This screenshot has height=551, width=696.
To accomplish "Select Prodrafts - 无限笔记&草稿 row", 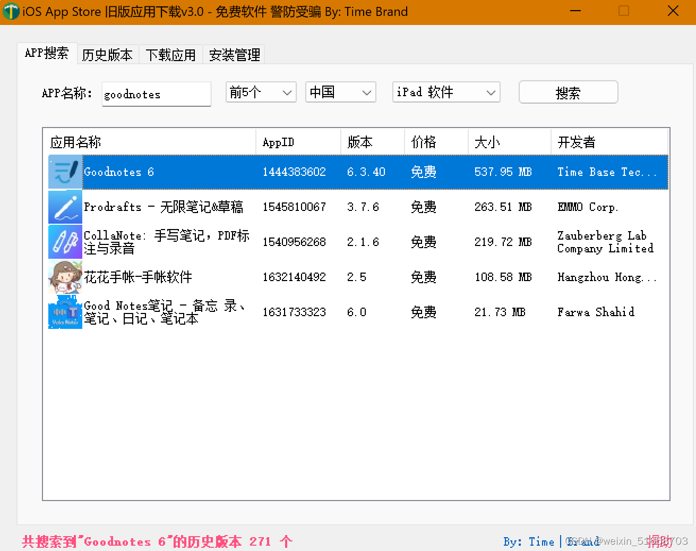I will [164, 207].
